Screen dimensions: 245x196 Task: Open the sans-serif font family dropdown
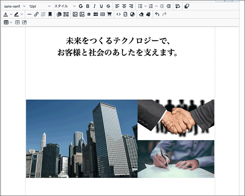tap(15, 6)
